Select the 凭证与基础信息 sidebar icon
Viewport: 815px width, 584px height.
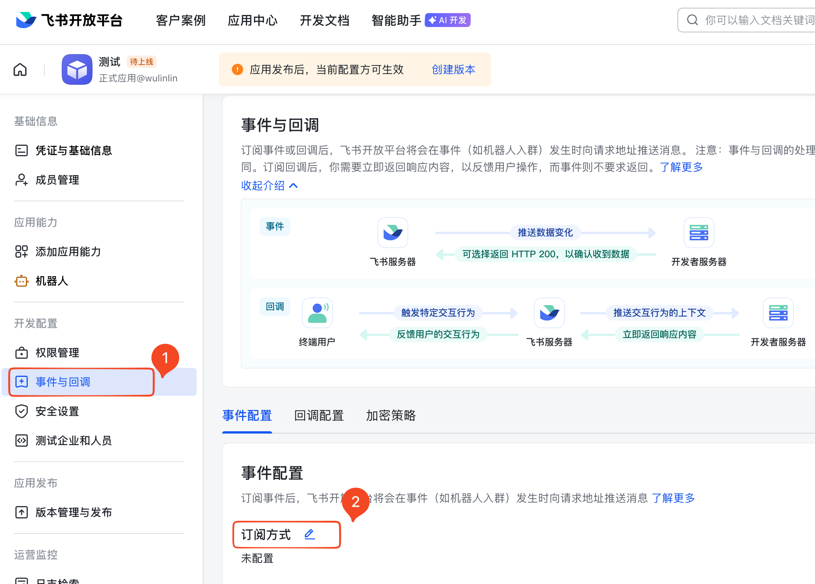(21, 150)
